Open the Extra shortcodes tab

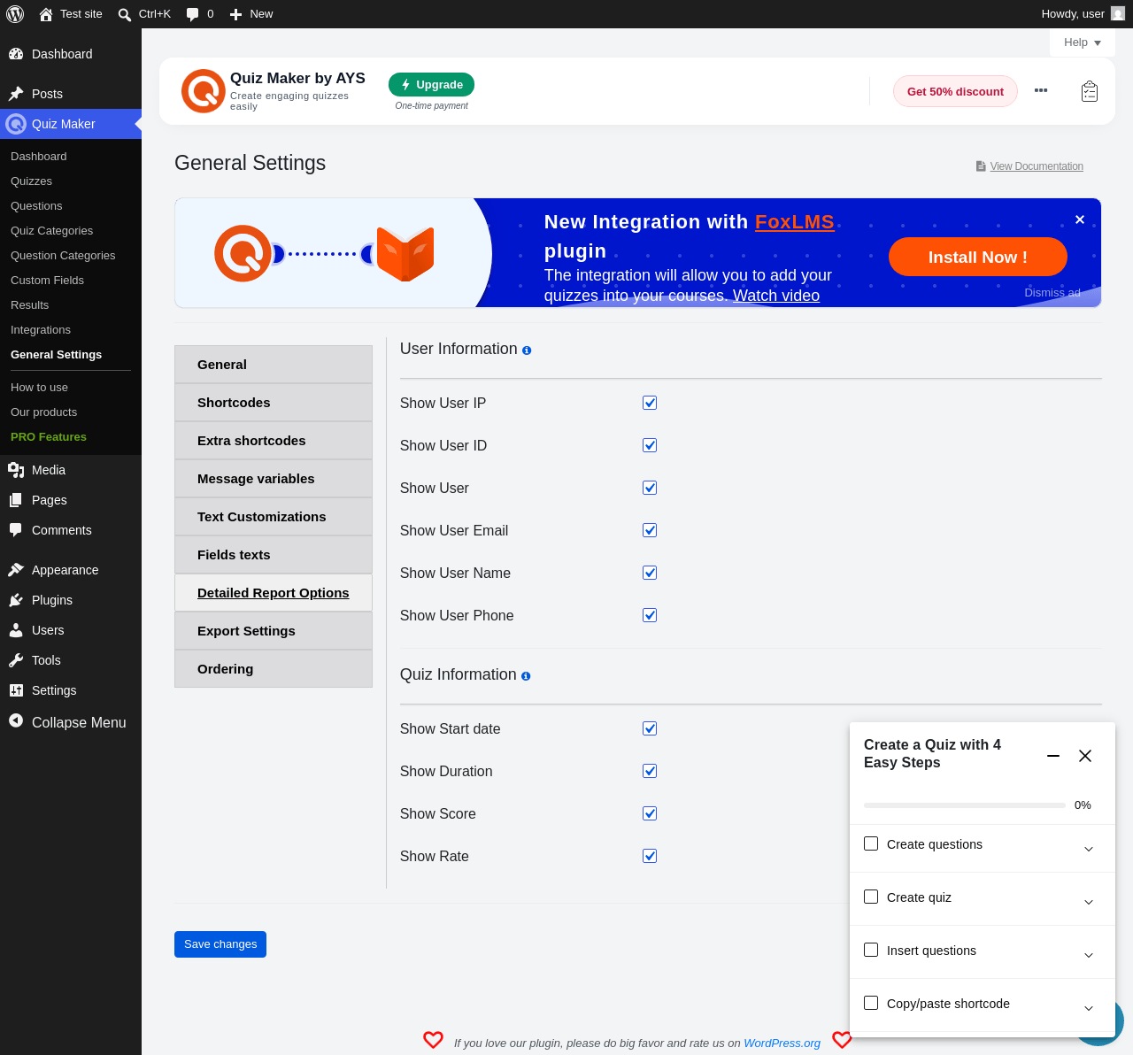point(274,441)
